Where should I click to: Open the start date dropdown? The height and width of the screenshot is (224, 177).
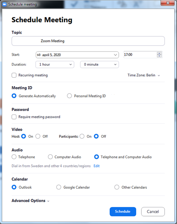click(77, 55)
